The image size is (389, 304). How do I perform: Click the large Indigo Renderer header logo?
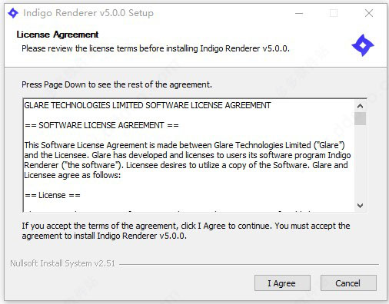pyautogui.click(x=362, y=45)
